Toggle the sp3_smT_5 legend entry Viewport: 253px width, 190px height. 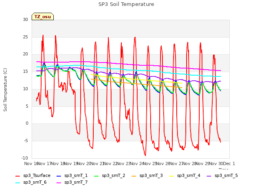(222, 176)
